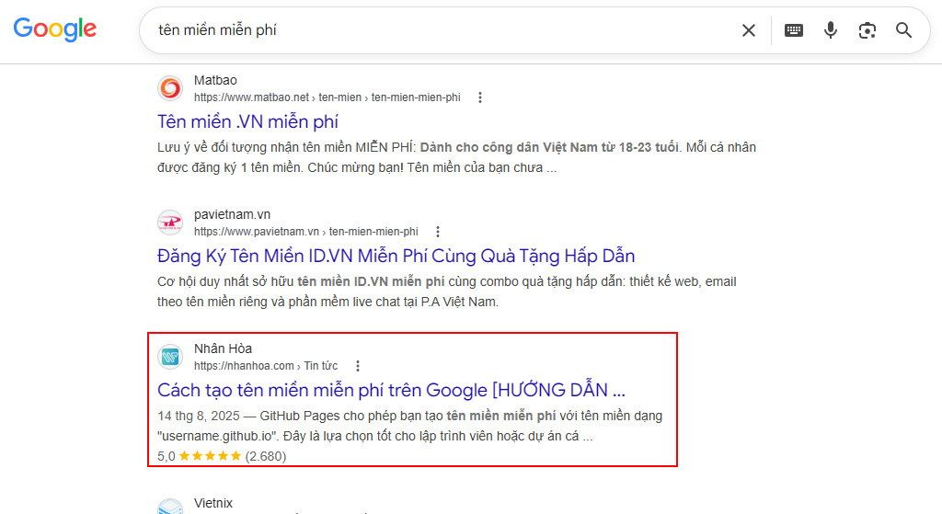
Task: Open "Cách tạo tên miền miễn phí trên Google" result
Action: click(391, 390)
